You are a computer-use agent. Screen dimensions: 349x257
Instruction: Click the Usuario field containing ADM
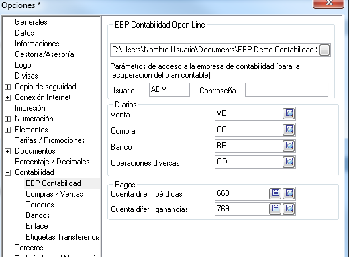169,90
